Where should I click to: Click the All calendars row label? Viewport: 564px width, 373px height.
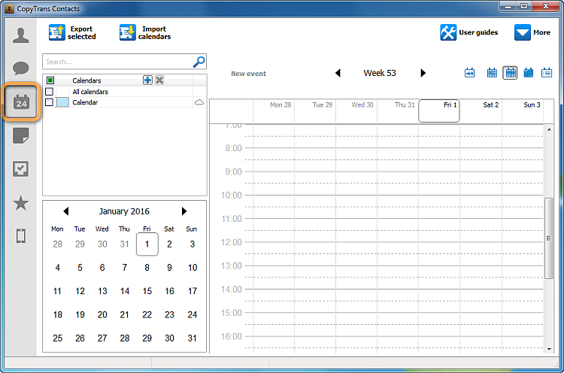click(90, 92)
